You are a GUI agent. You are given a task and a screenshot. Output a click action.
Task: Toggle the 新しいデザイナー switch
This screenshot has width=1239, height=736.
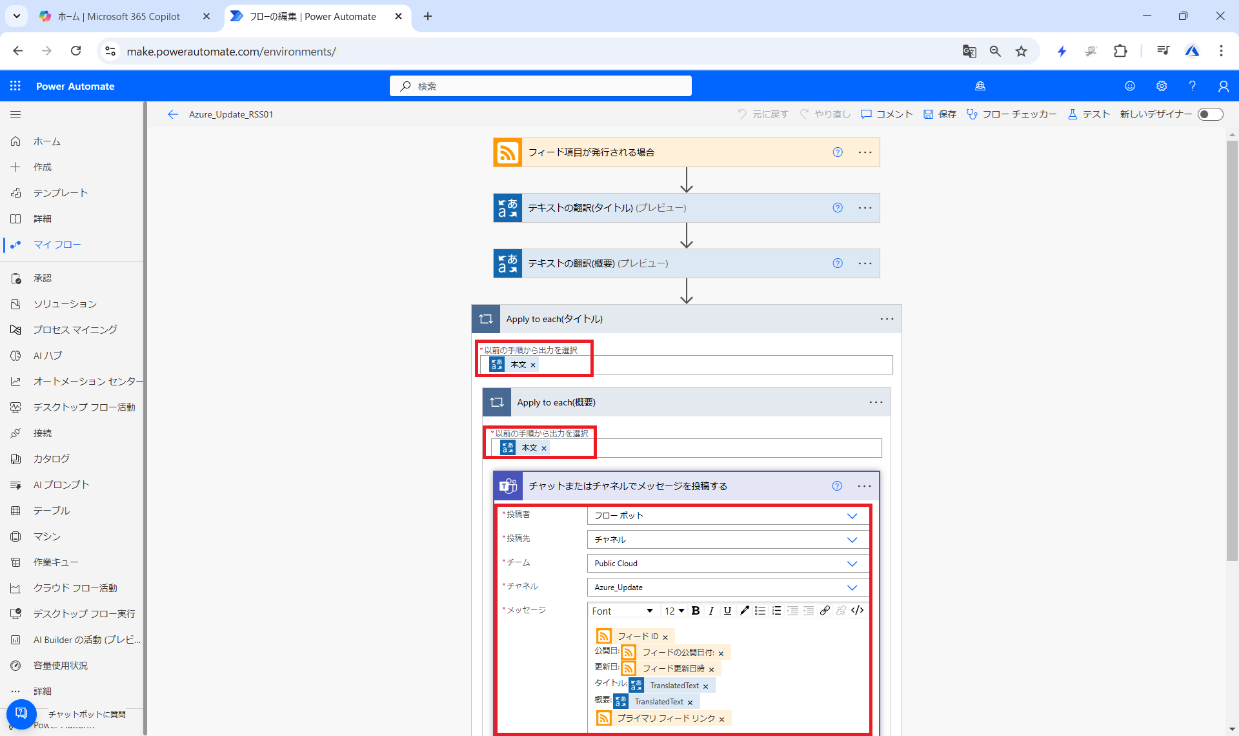1210,114
